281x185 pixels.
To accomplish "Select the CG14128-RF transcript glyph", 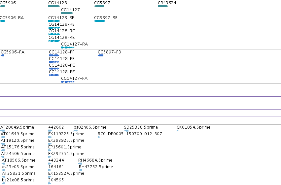I will [x=54, y=21].
